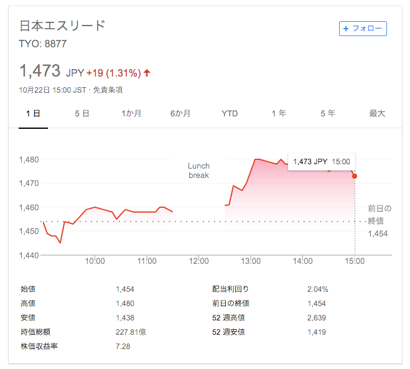Click the plus icon in follow button

click(x=346, y=29)
